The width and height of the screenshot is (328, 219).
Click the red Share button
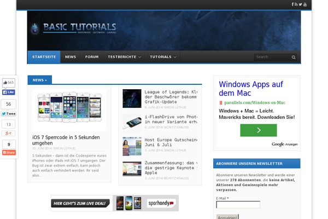click(9, 152)
